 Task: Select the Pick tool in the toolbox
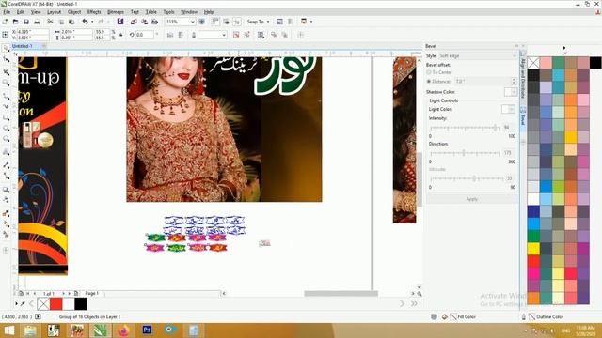(x=6, y=48)
